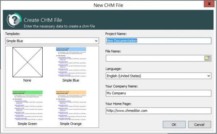The height and width of the screenshot is (134, 217).
Task: Click the CHM help question-mark logo
Action: [x=14, y=20]
